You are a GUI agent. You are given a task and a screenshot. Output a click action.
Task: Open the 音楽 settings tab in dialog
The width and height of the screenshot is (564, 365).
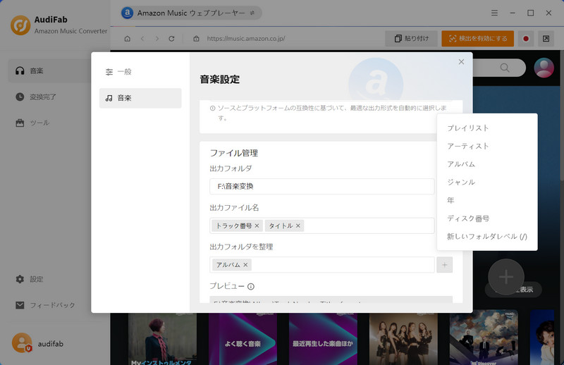coord(140,98)
